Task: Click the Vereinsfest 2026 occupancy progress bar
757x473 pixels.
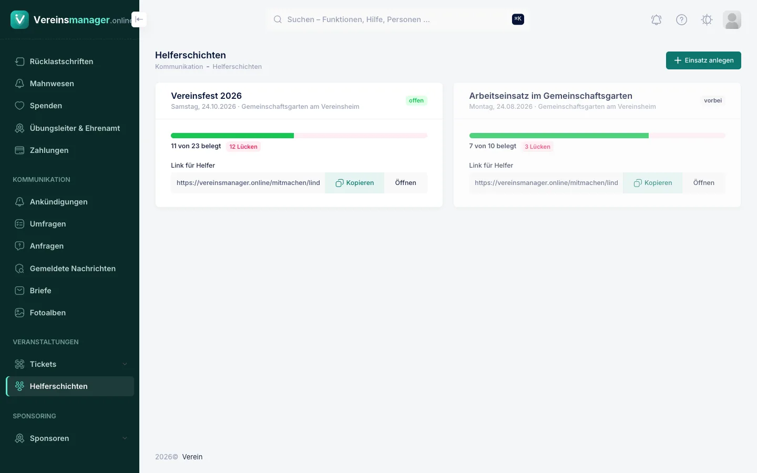Action: pyautogui.click(x=299, y=136)
